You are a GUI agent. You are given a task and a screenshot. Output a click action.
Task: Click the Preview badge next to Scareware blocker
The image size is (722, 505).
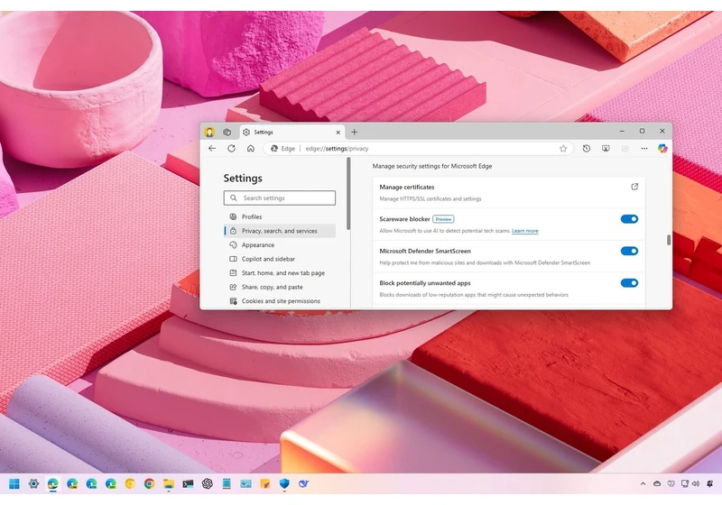[x=443, y=219]
